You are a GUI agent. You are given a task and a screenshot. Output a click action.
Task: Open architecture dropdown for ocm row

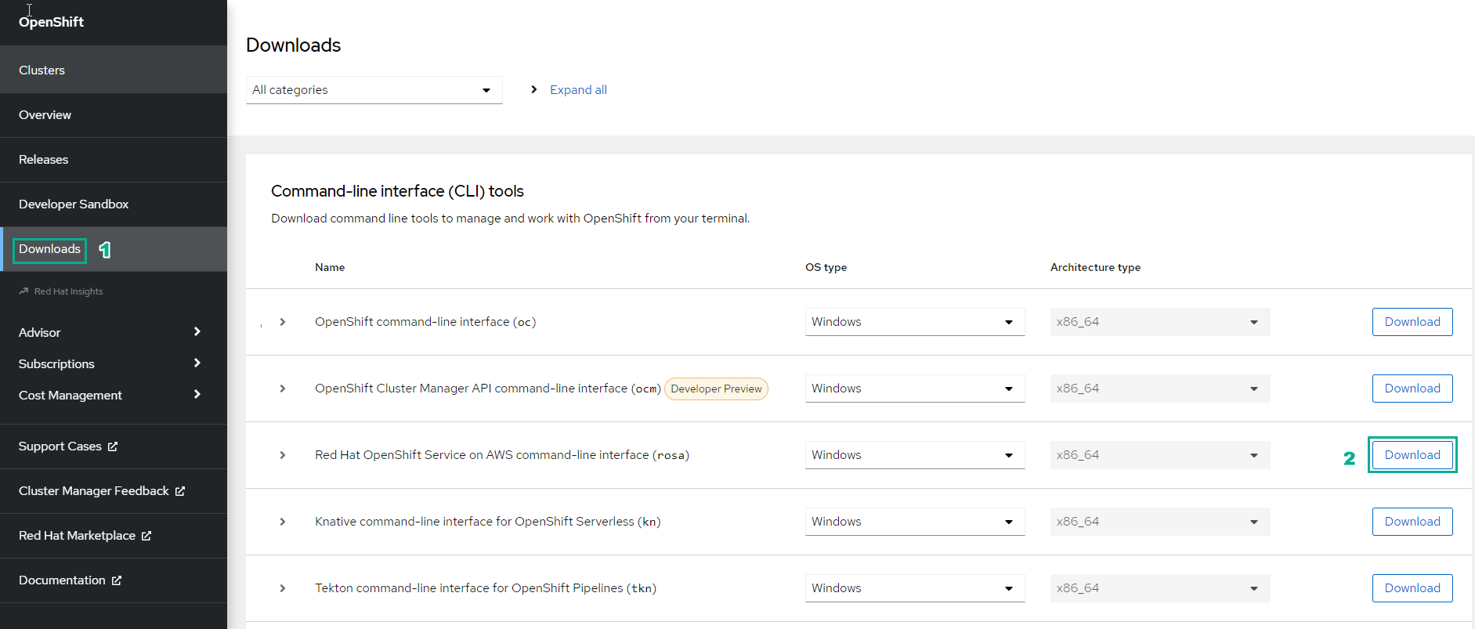tap(1160, 389)
